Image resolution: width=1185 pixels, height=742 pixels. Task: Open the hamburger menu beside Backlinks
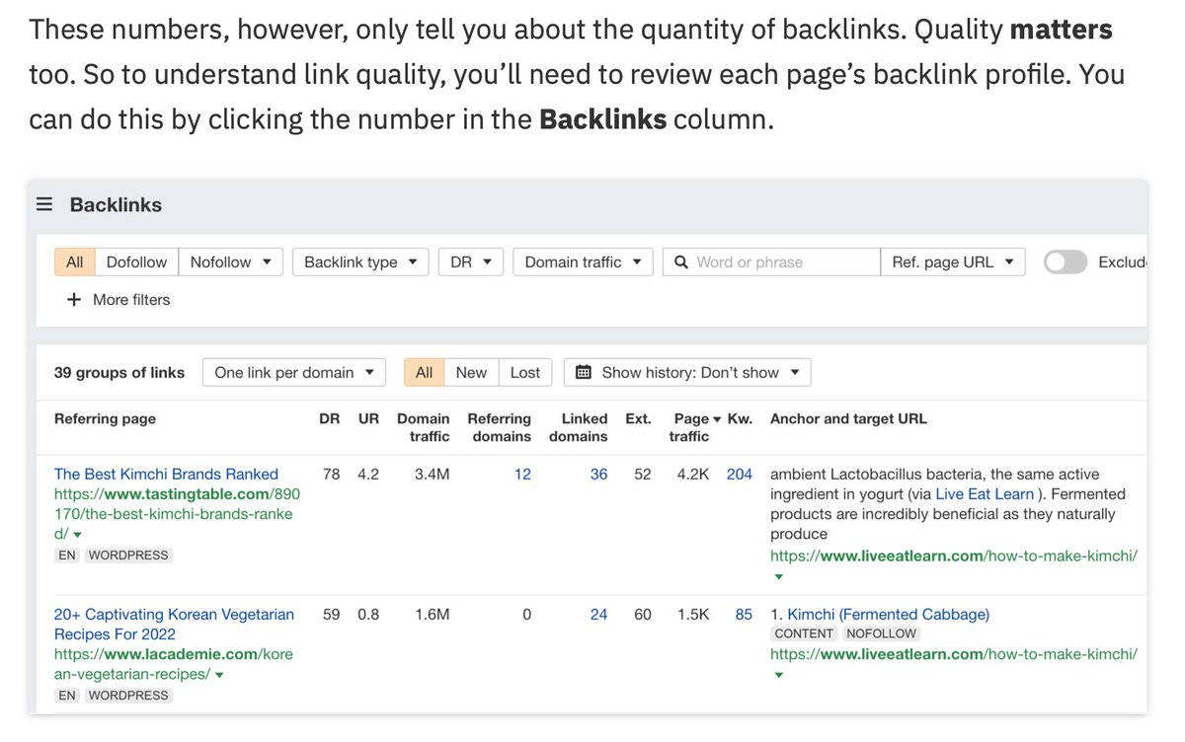[43, 203]
